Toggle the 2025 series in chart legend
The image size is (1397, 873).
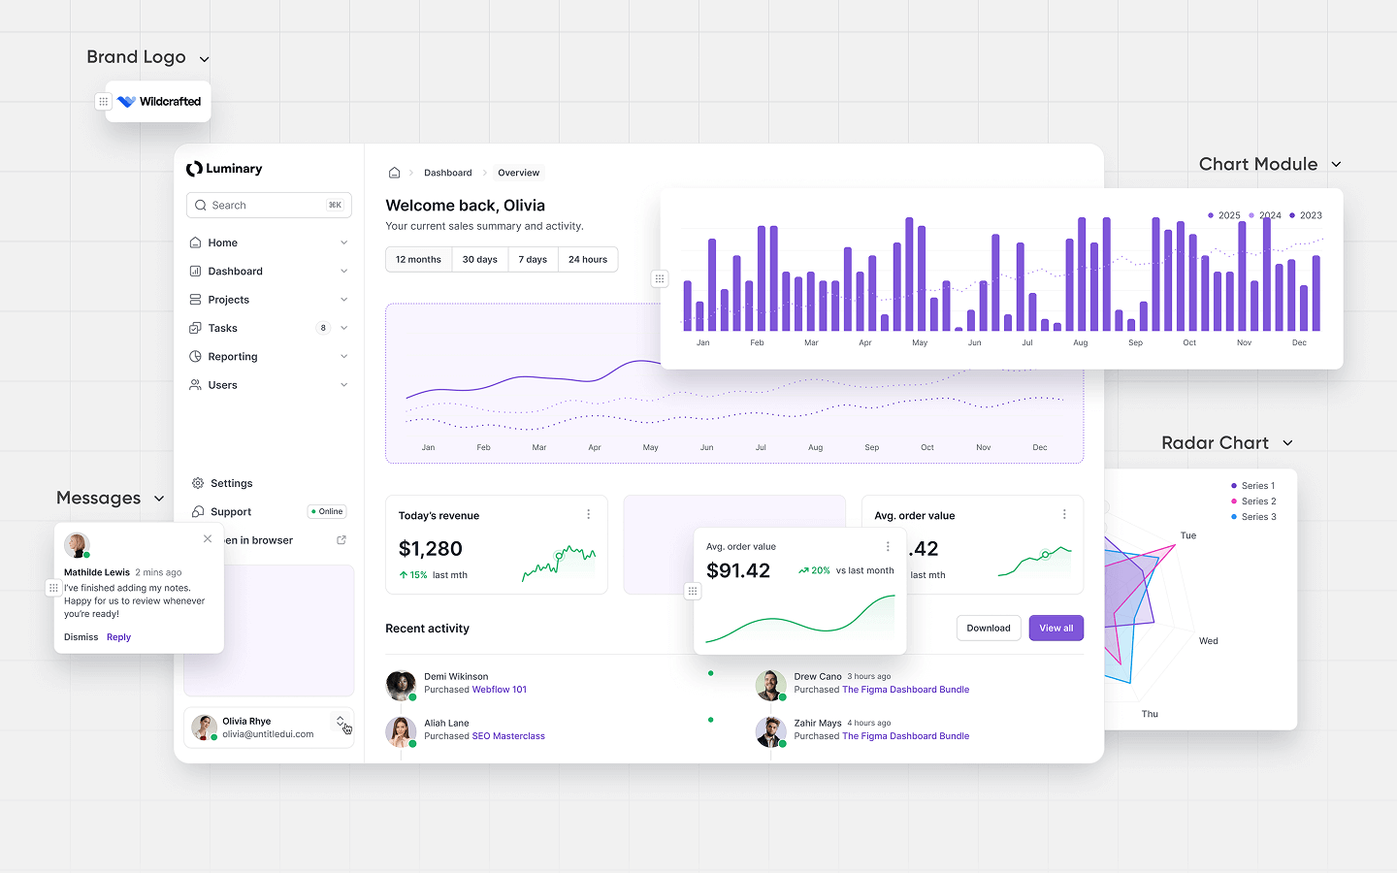(x=1223, y=215)
